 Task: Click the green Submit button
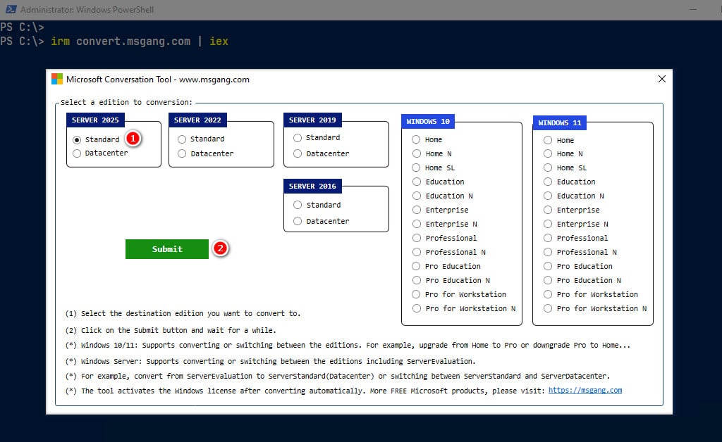coord(166,249)
